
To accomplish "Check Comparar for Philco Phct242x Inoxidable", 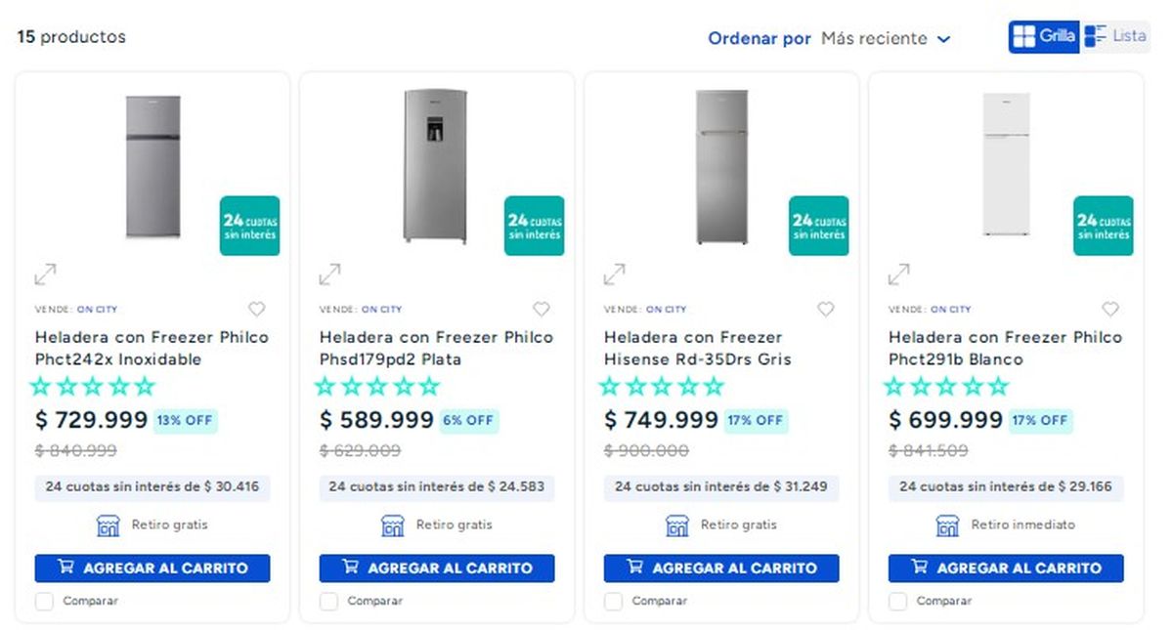I will coord(44,602).
